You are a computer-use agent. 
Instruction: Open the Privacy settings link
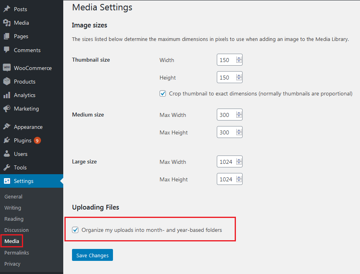tap(12, 264)
